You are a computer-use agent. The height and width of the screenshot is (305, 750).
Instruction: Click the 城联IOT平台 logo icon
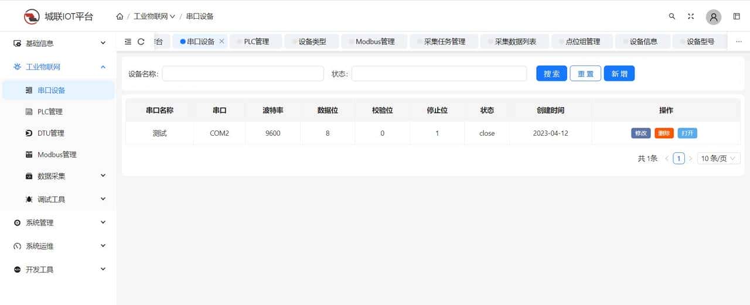31,16
